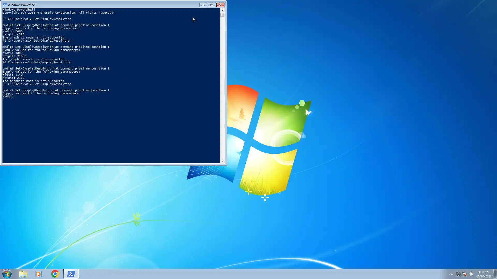Open File Explorer from the taskbar
Screen dimensions: 497x279
23,274
